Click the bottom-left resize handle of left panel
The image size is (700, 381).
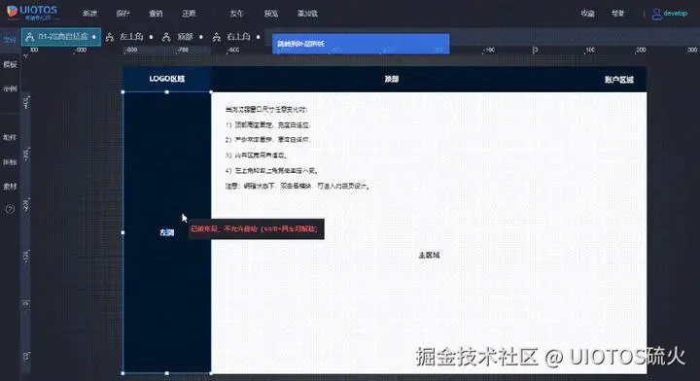[x=123, y=373]
